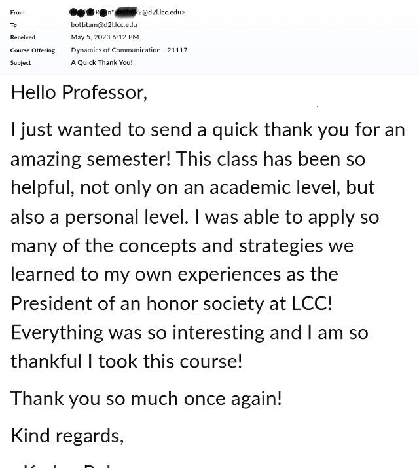Click the 'From' field label
Viewport: 419px width, 468px height.
pyautogui.click(x=18, y=12)
